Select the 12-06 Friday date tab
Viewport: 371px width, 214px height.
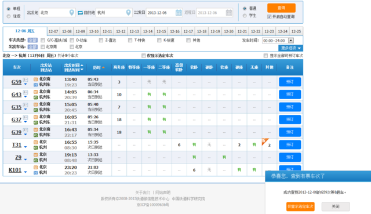tap(25, 31)
